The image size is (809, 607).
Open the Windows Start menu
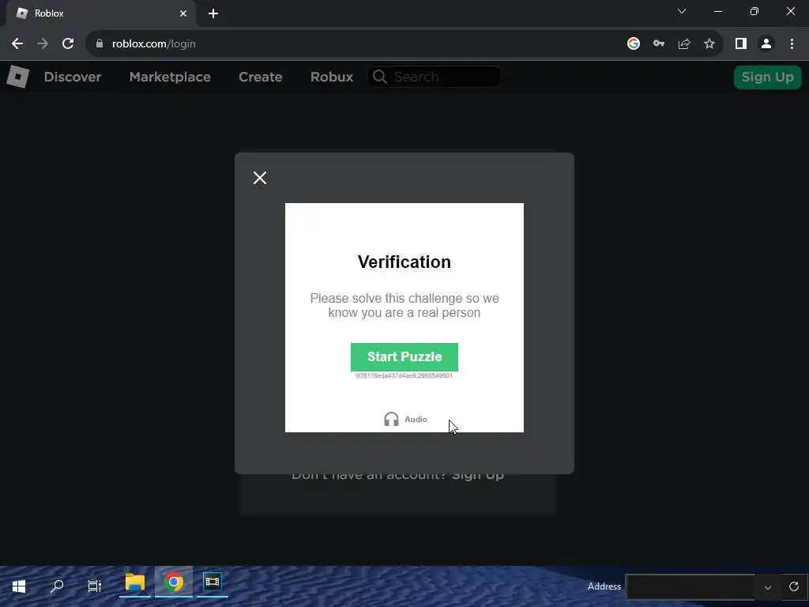pos(19,586)
